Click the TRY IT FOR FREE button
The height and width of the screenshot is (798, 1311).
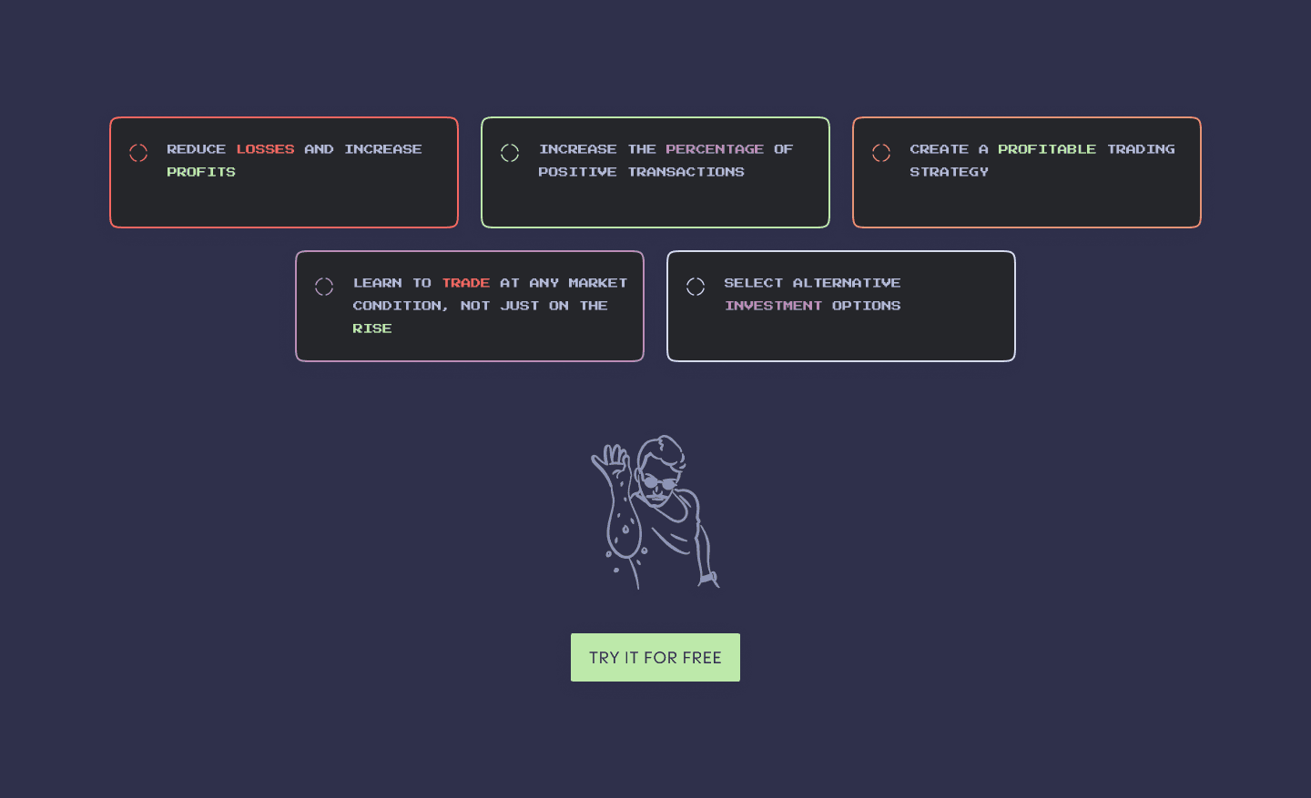click(655, 657)
